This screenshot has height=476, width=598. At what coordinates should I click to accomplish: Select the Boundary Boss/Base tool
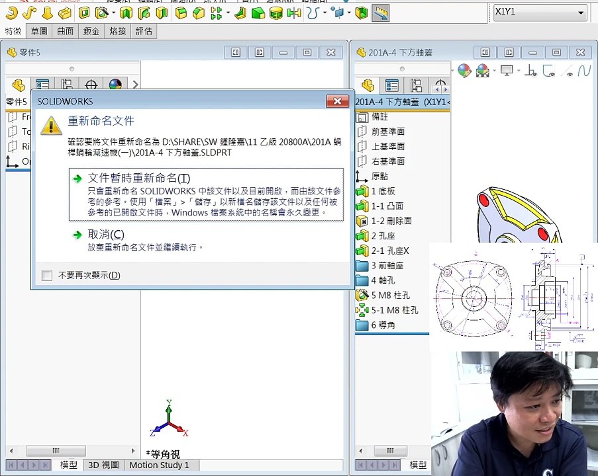click(65, 13)
